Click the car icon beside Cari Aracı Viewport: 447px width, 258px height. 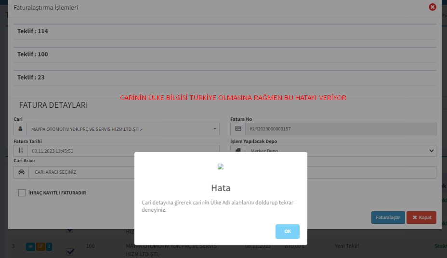pos(21,172)
